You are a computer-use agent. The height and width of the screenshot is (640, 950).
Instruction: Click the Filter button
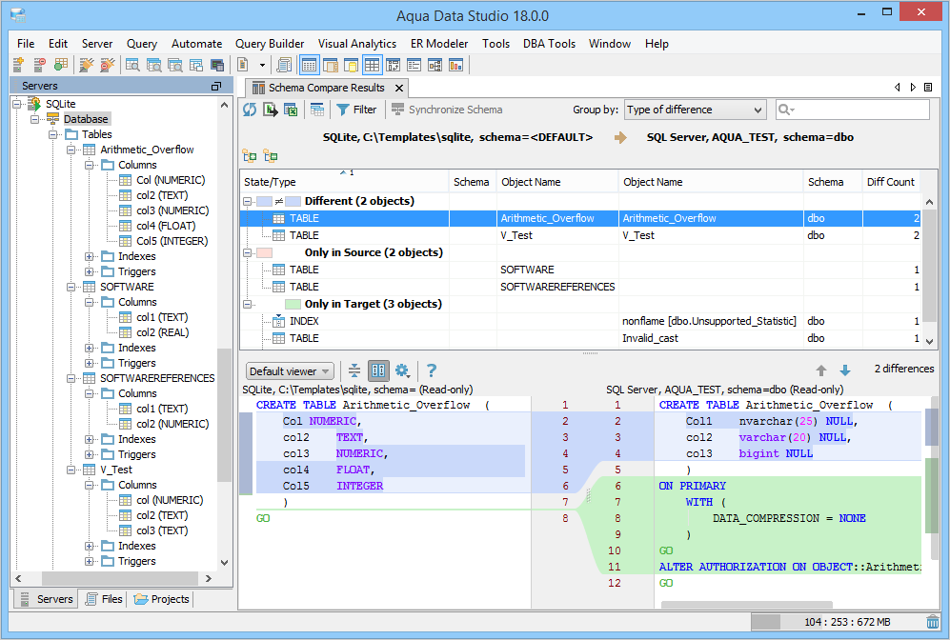[357, 110]
